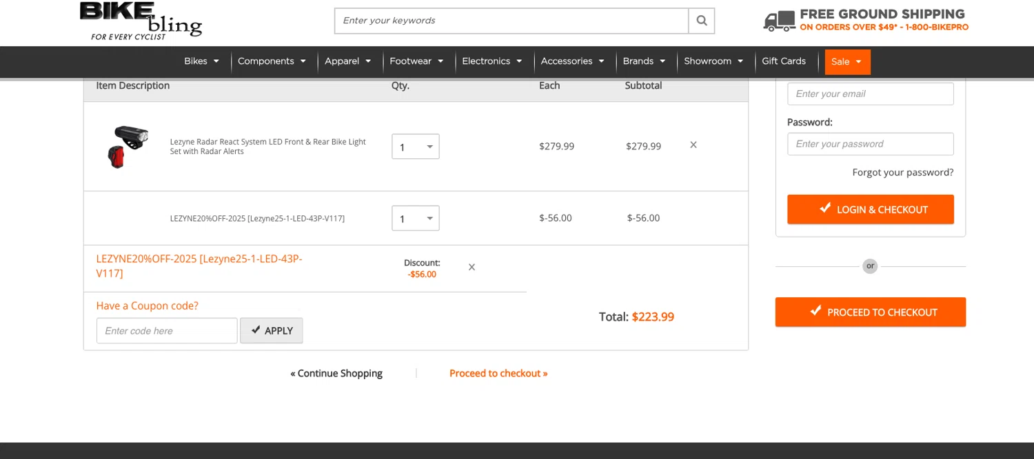Click Login & Checkout button
1034x459 pixels.
coord(871,209)
